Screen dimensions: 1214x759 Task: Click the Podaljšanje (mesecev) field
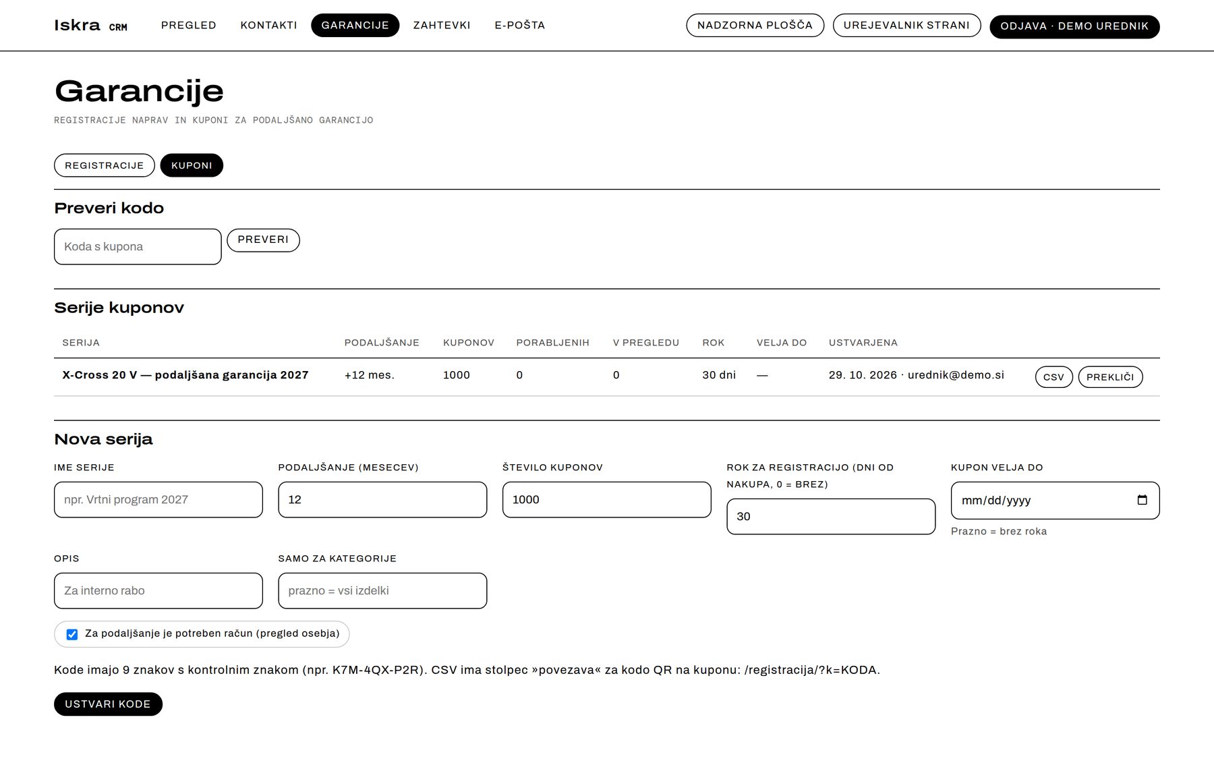click(382, 499)
